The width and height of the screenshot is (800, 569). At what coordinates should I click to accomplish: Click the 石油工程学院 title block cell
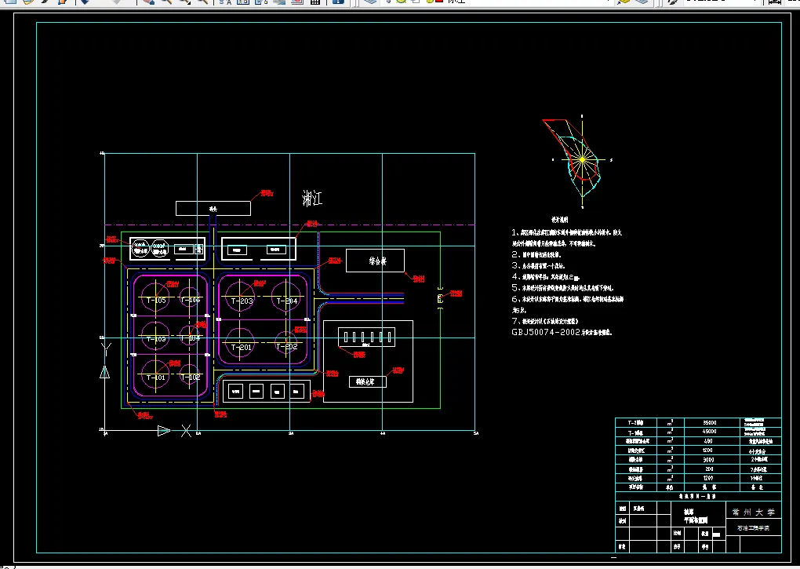[754, 528]
